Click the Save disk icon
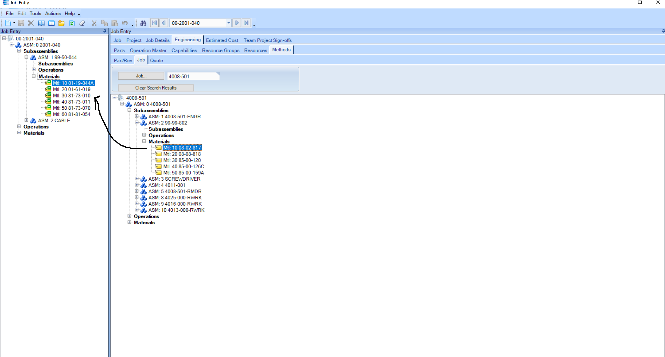This screenshot has height=357, width=665. point(21,23)
